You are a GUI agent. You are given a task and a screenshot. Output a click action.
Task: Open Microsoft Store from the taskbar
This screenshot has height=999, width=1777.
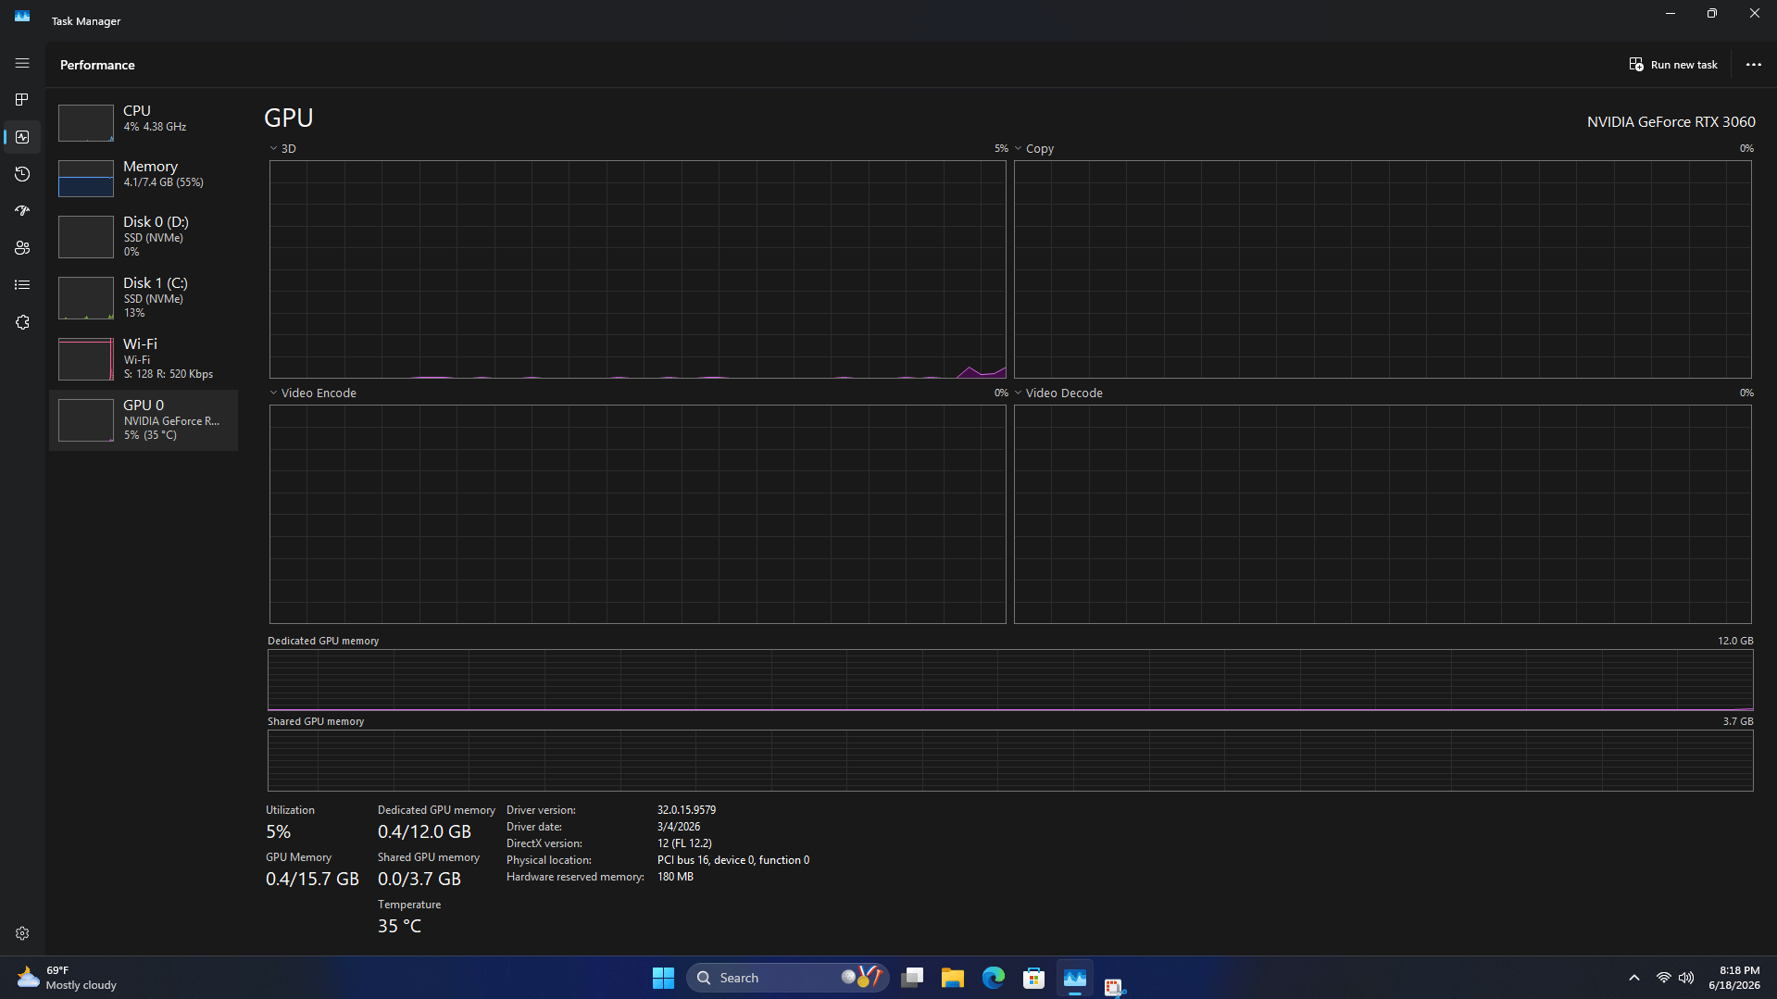click(1034, 978)
